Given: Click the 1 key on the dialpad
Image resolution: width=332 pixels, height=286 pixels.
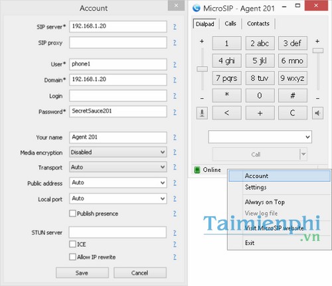Looking at the screenshot, I should [x=227, y=43].
